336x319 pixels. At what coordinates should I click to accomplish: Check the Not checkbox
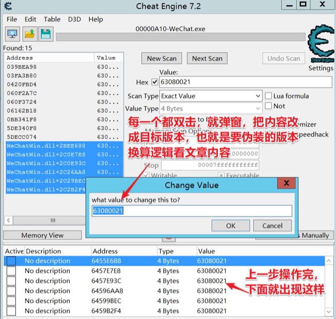268,106
